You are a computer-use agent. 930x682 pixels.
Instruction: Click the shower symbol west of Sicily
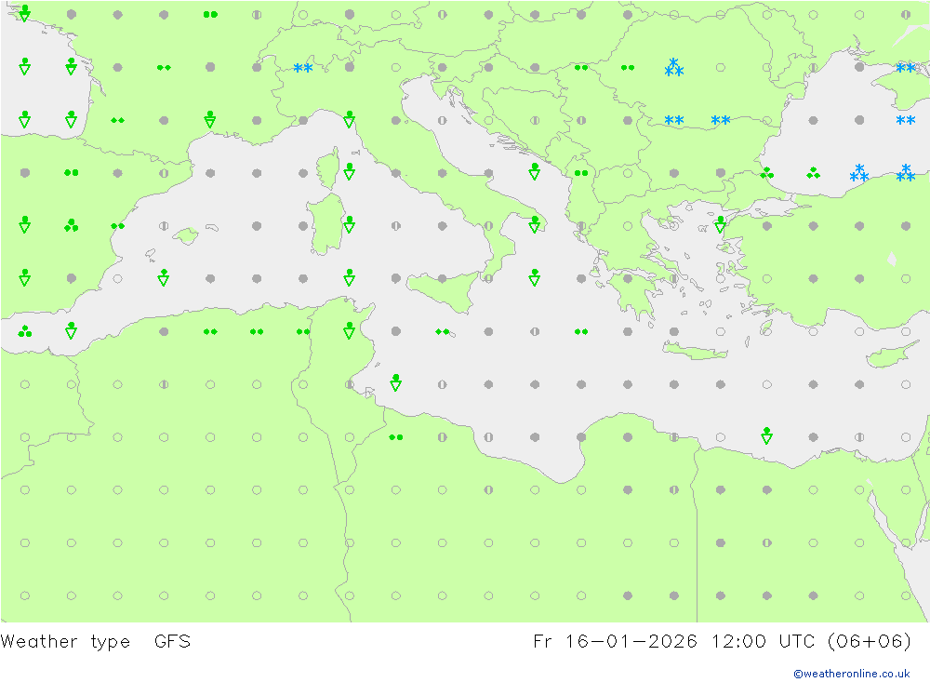coord(350,277)
